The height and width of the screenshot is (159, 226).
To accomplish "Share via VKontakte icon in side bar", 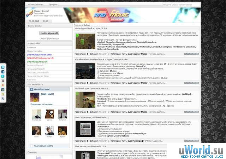I will (x=3, y=67).
